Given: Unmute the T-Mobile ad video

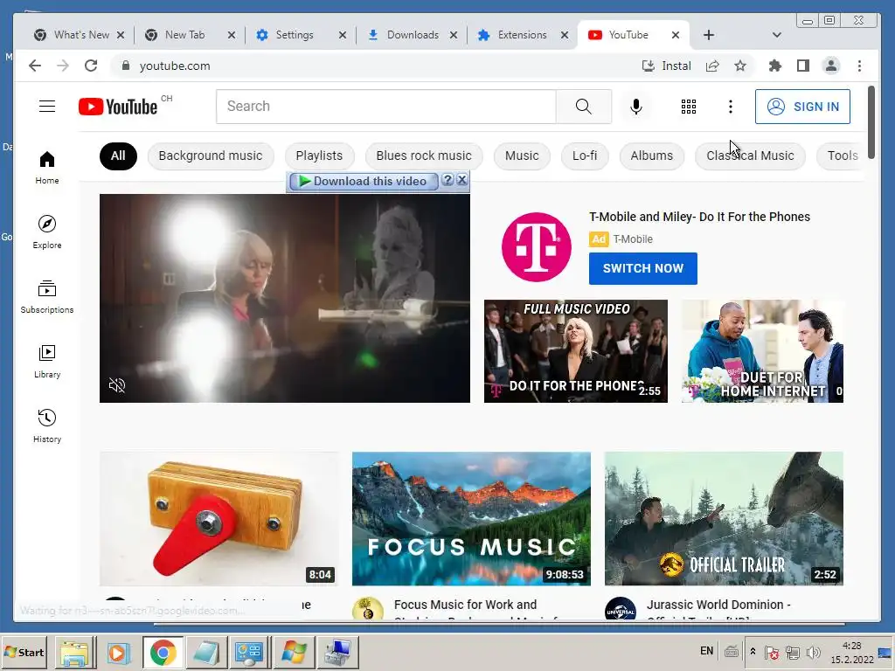Looking at the screenshot, I should (x=117, y=385).
